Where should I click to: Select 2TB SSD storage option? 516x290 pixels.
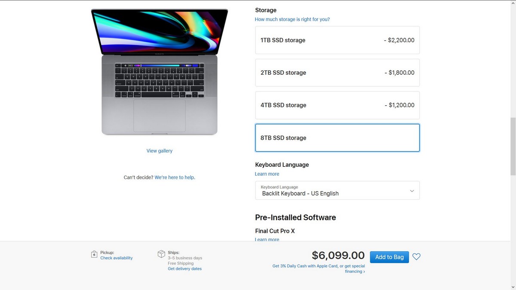(x=337, y=73)
